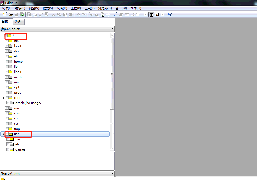This screenshot has height=180, width=257.
Task: Click the Cut scissors icon
Action: tap(53, 14)
